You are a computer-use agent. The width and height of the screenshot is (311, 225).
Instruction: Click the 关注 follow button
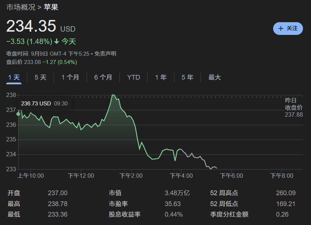288,28
